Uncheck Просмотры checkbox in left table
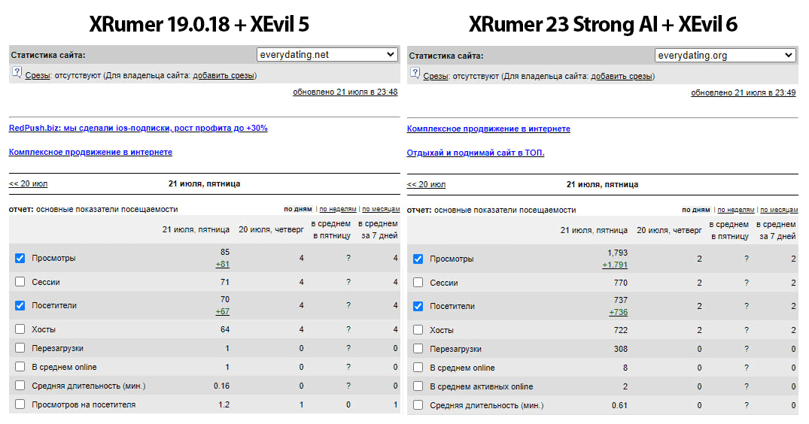809x424 pixels. [20, 258]
